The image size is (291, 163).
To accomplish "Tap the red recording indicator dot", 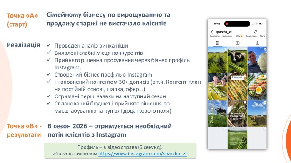I will point(227,24).
